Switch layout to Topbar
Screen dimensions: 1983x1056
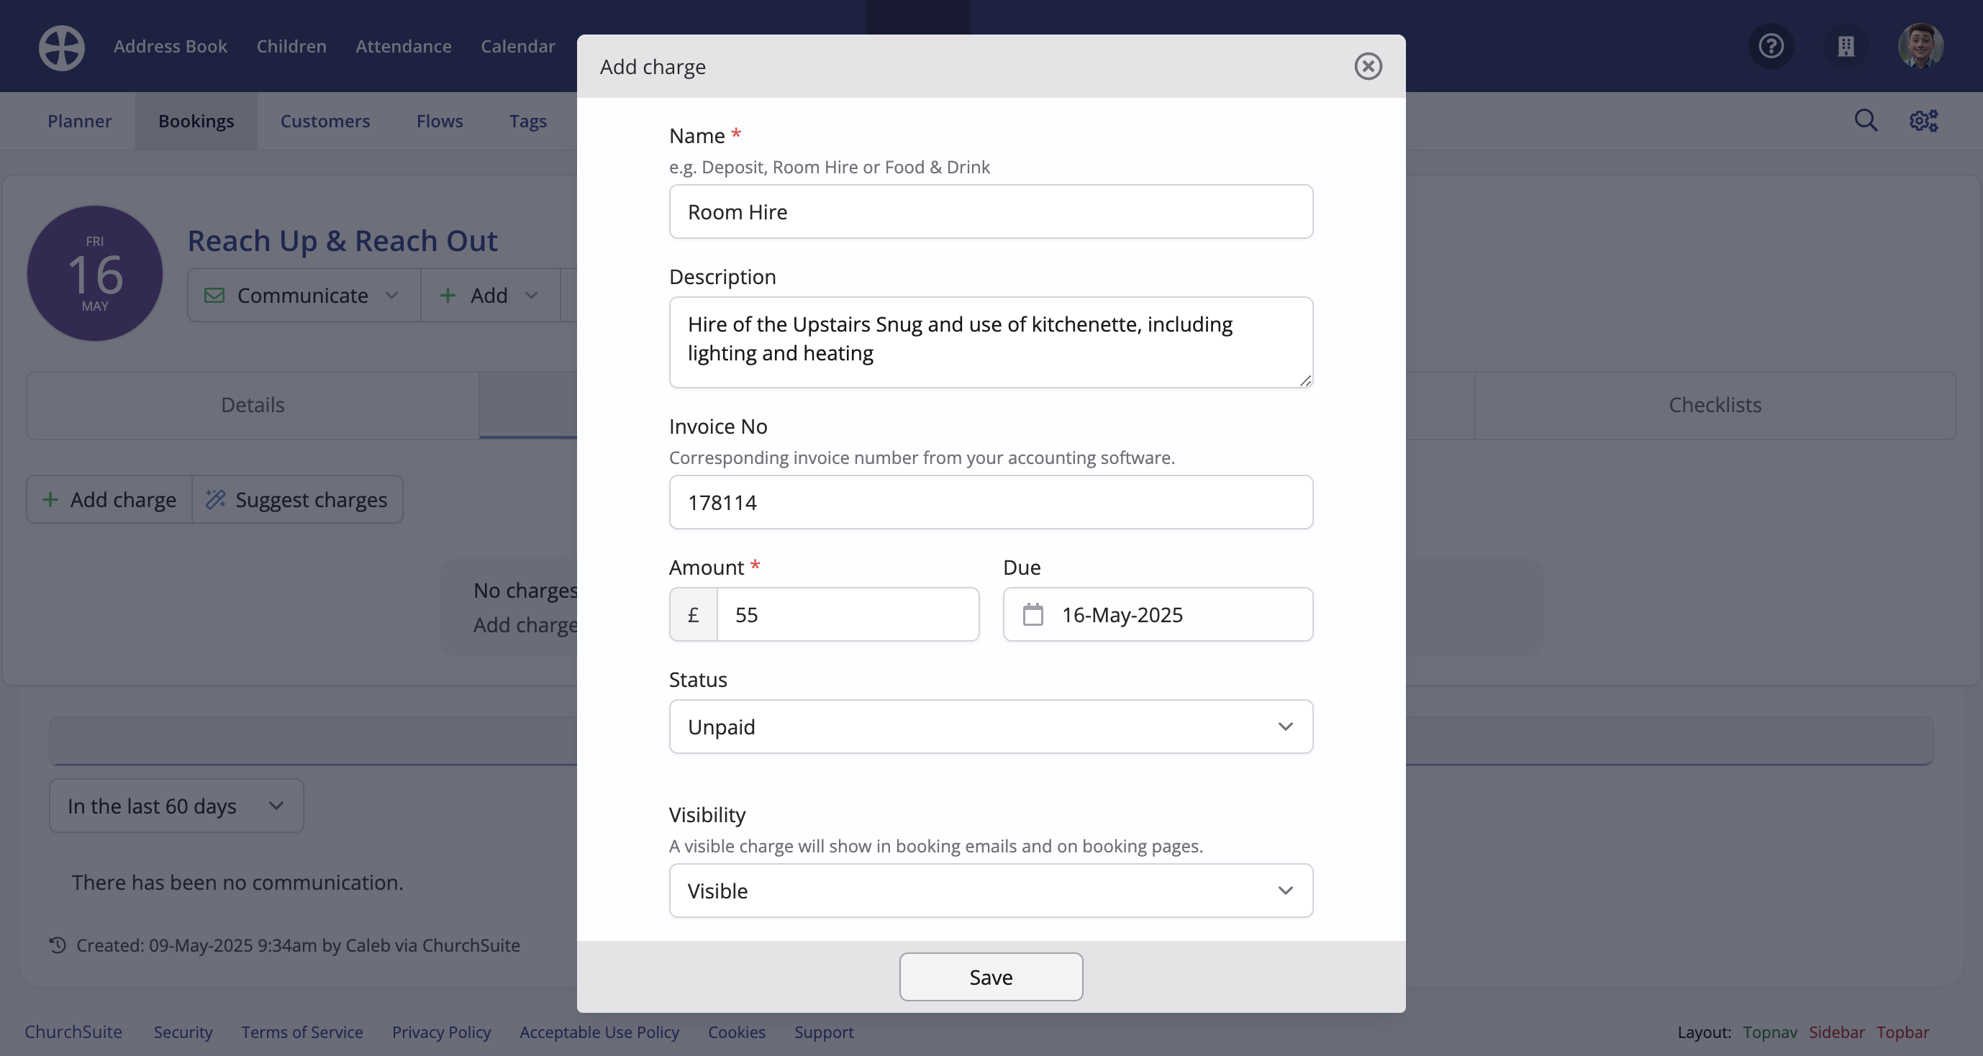(x=1903, y=1032)
